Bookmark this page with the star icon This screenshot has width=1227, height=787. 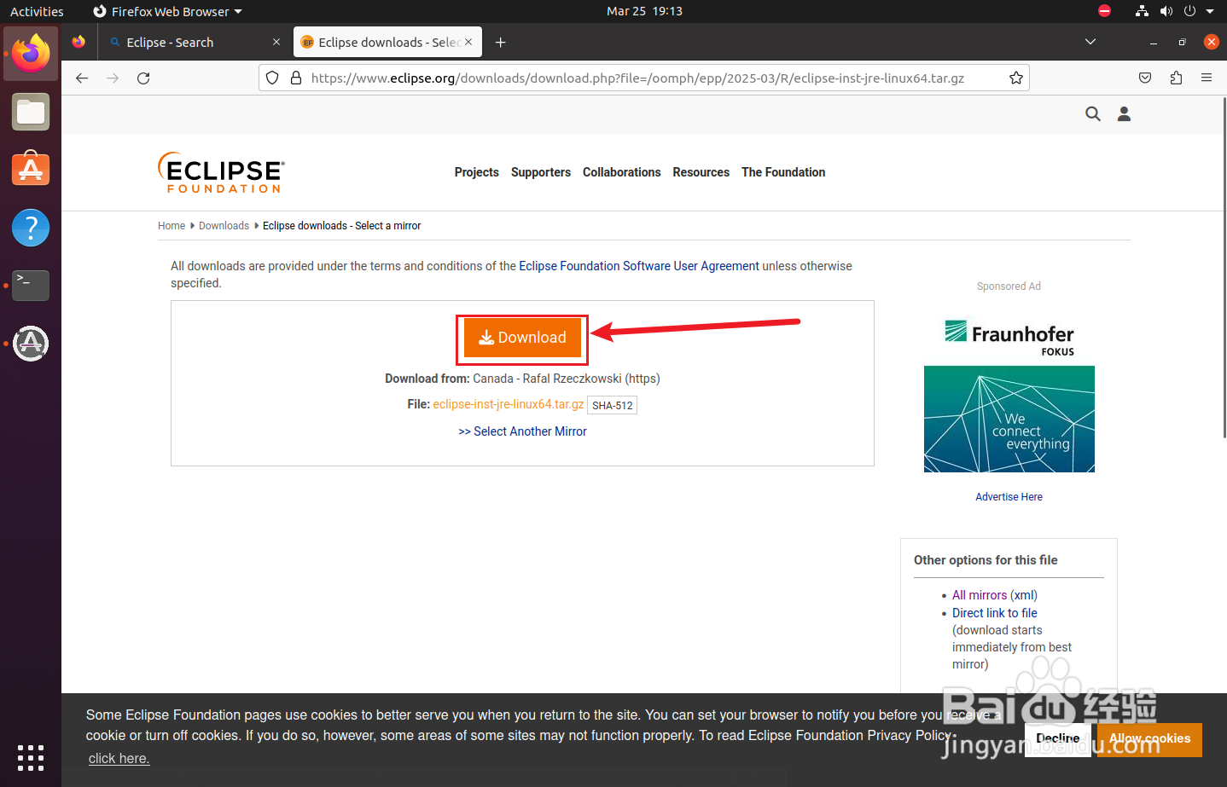[1015, 78]
